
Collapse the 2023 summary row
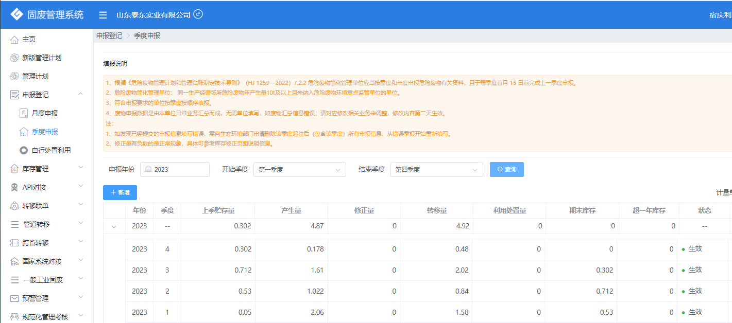tap(114, 226)
